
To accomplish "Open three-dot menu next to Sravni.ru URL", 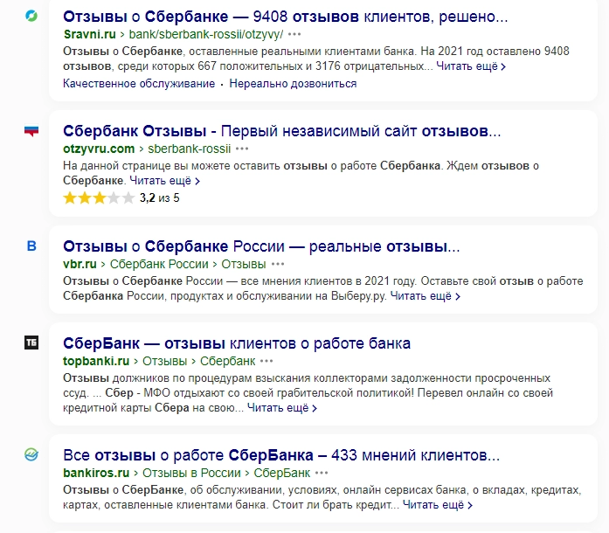I will click(x=294, y=35).
